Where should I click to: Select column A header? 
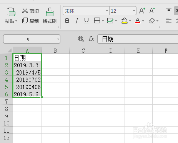coord(27,50)
